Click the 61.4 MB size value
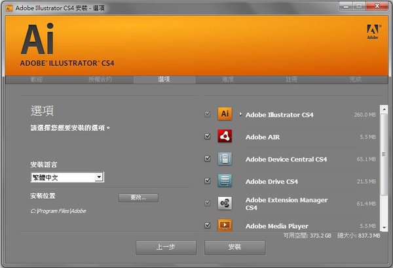Viewport: 393px width, 268px height. point(366,204)
